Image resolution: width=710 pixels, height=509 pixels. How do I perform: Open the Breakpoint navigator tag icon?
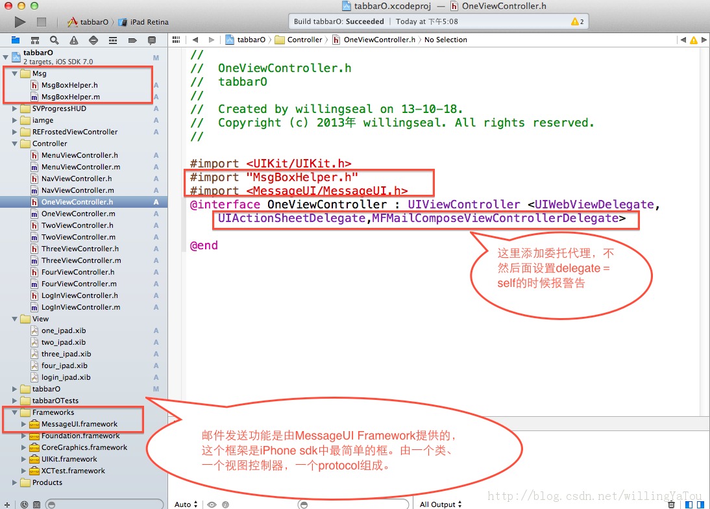point(132,40)
